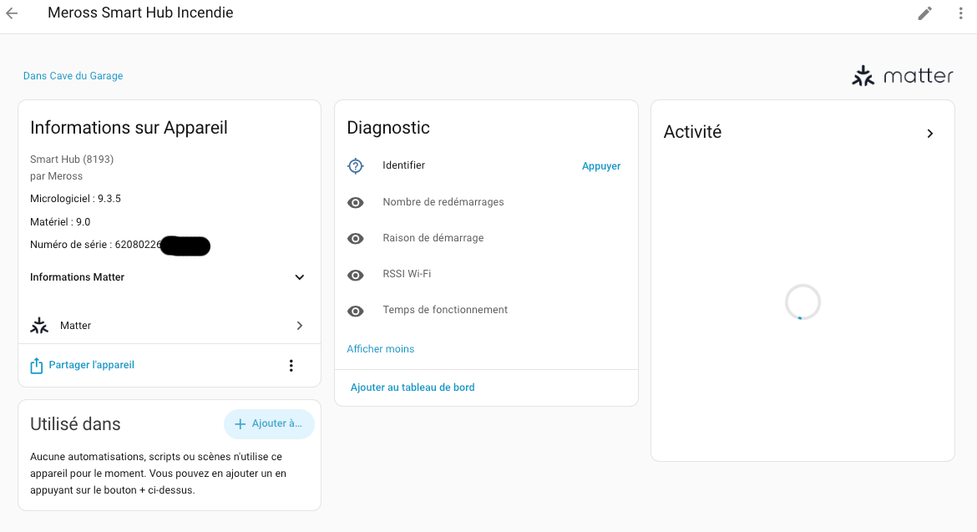Click the matter logo at top right
977x532 pixels.
[902, 76]
